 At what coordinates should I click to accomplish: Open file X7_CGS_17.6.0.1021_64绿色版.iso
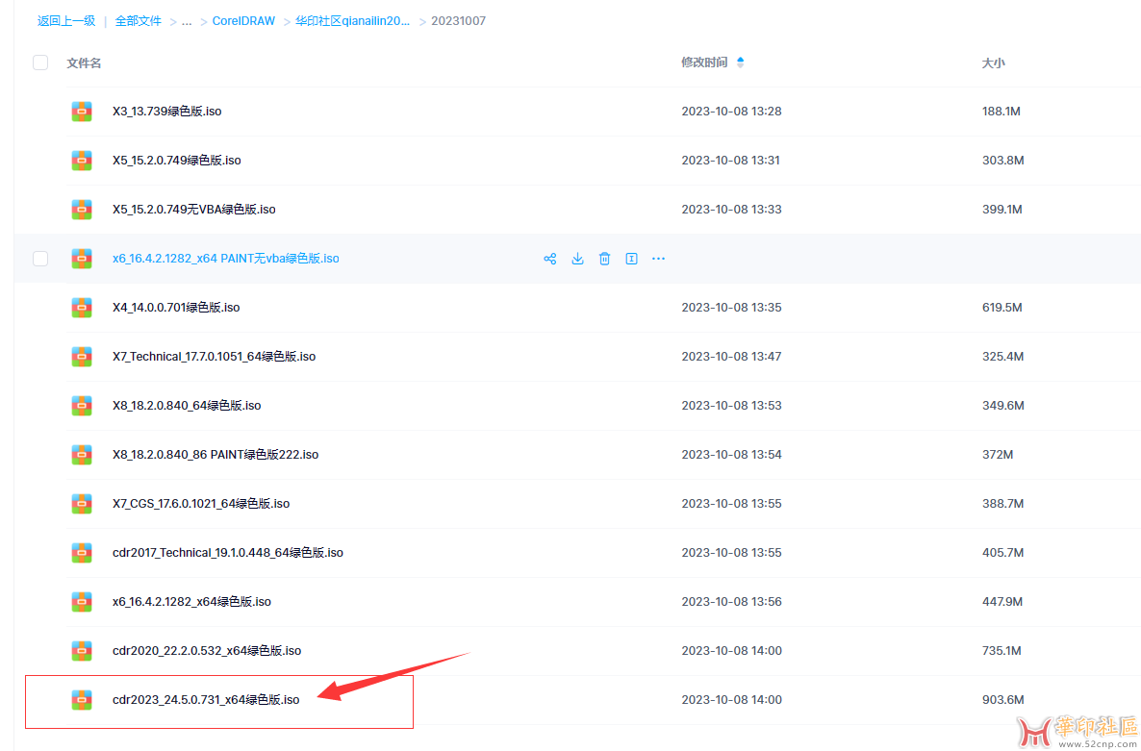point(201,504)
